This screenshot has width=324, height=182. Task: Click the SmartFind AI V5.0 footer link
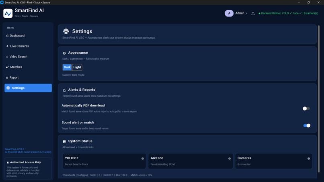click(x=14, y=149)
